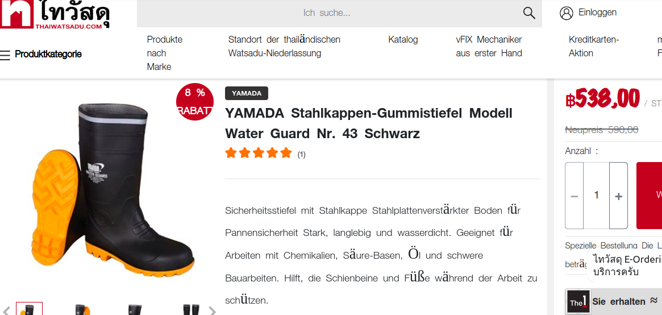The image size is (662, 315).
Task: Click the 'Ich suche...' search field
Action: [x=327, y=13]
